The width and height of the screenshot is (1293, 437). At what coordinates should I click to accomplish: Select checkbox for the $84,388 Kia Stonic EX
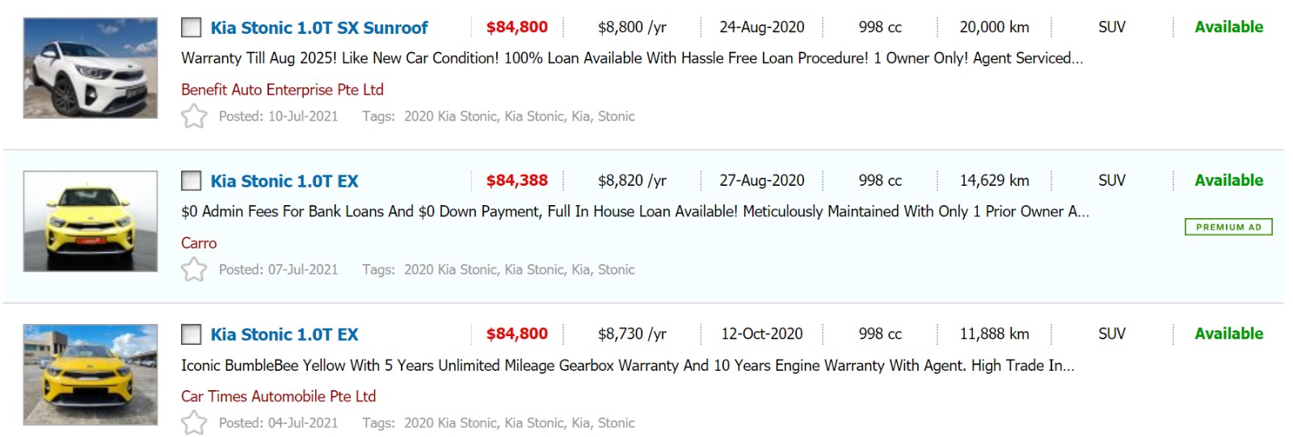[x=192, y=180]
